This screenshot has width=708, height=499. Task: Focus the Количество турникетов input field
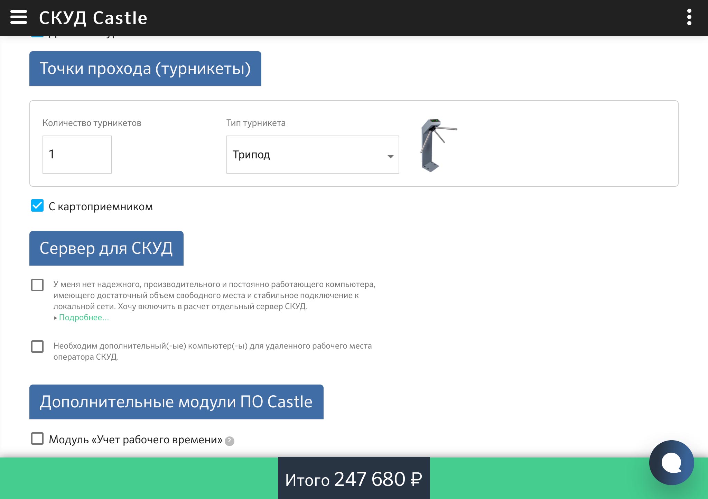[77, 155]
